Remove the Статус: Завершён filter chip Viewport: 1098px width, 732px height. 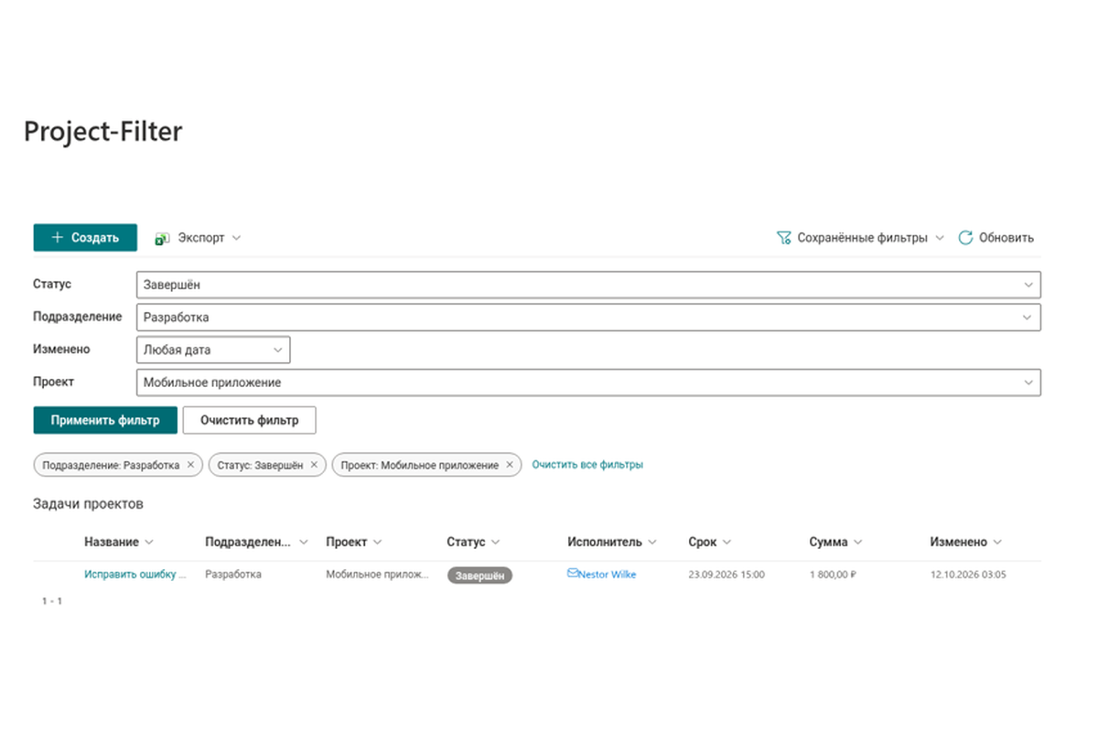point(314,465)
